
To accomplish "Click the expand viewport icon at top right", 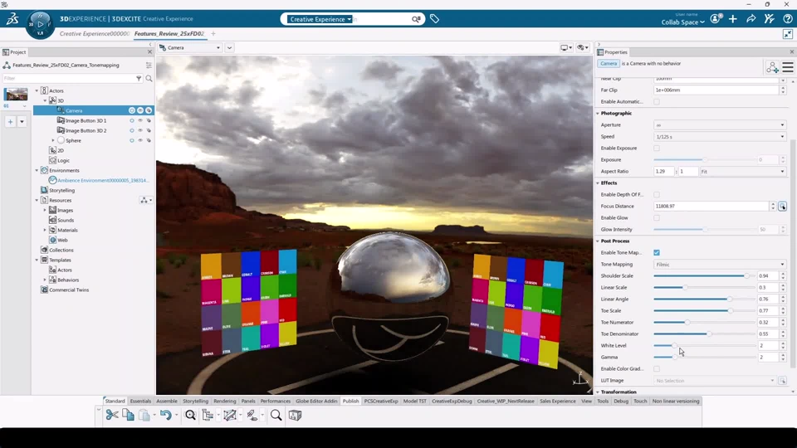I will [x=787, y=34].
